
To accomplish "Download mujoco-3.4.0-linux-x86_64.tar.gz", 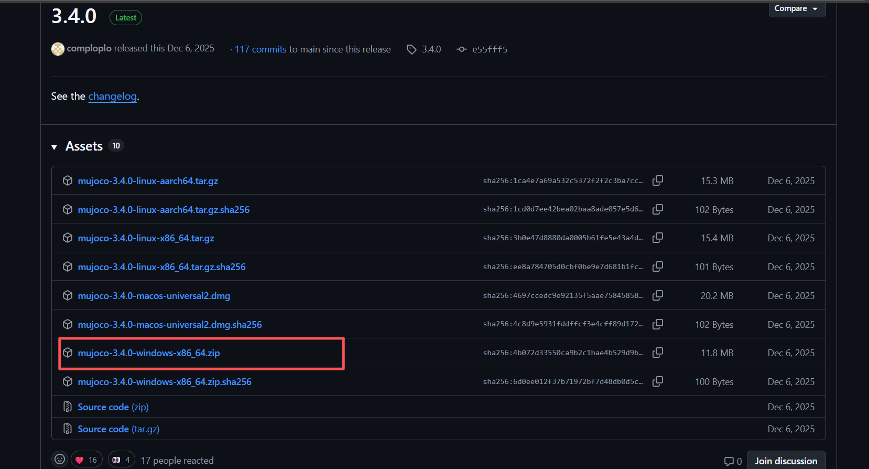I will pyautogui.click(x=146, y=238).
